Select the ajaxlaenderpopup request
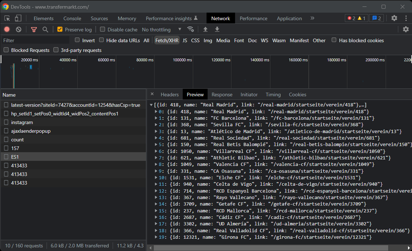The height and width of the screenshot is (251, 412). pos(73,131)
